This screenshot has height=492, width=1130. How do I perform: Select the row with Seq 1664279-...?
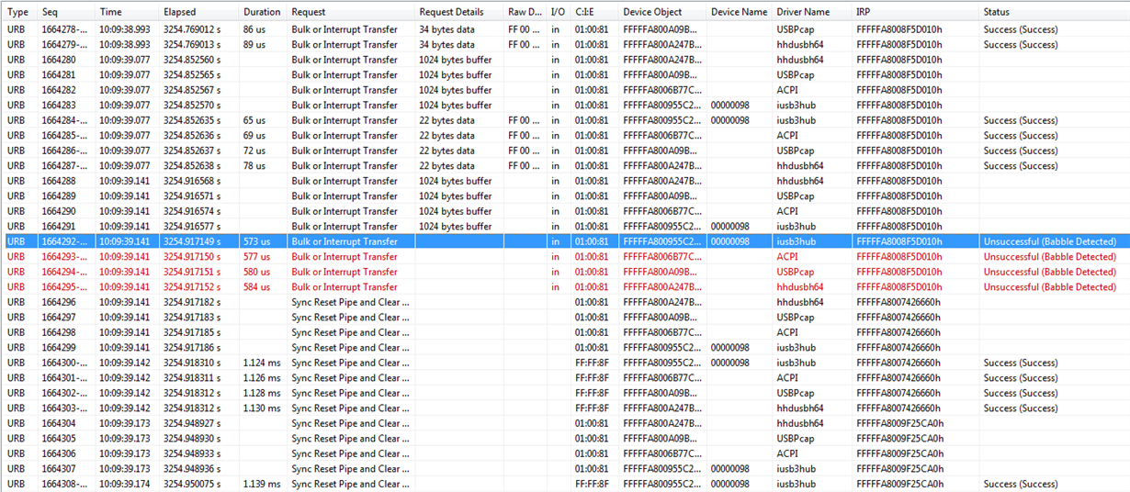(566, 44)
